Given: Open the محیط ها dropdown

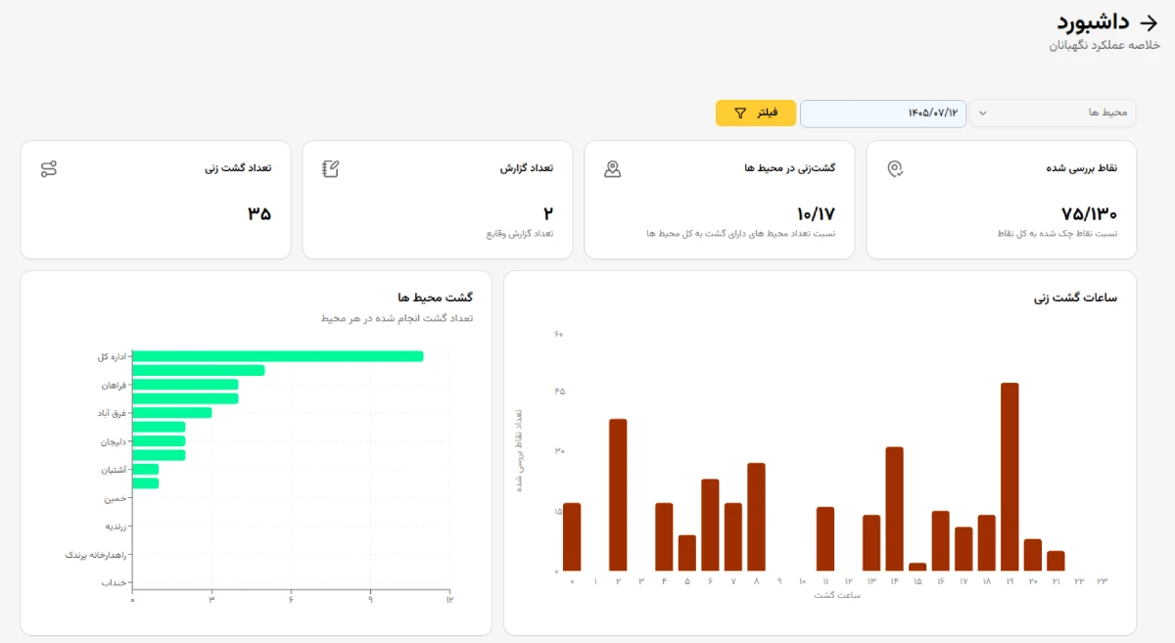Looking at the screenshot, I should point(1053,114).
